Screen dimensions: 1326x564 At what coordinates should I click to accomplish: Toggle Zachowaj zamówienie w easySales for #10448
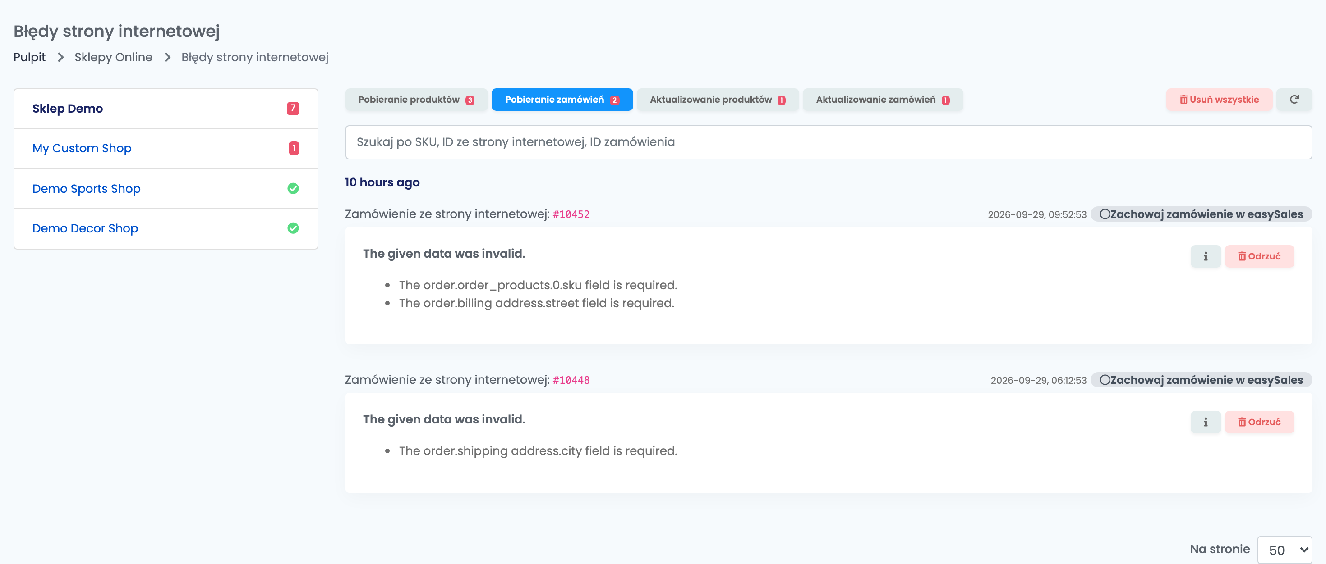[1201, 380]
